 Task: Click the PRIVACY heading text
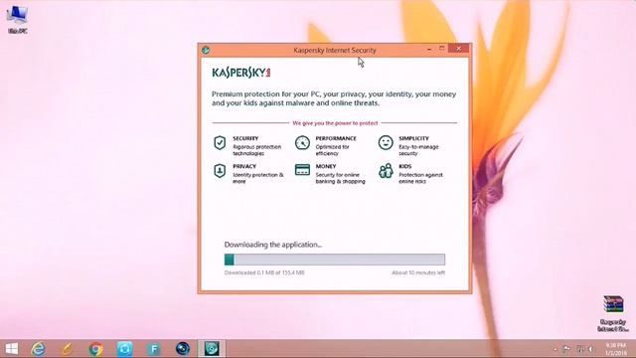pos(244,166)
